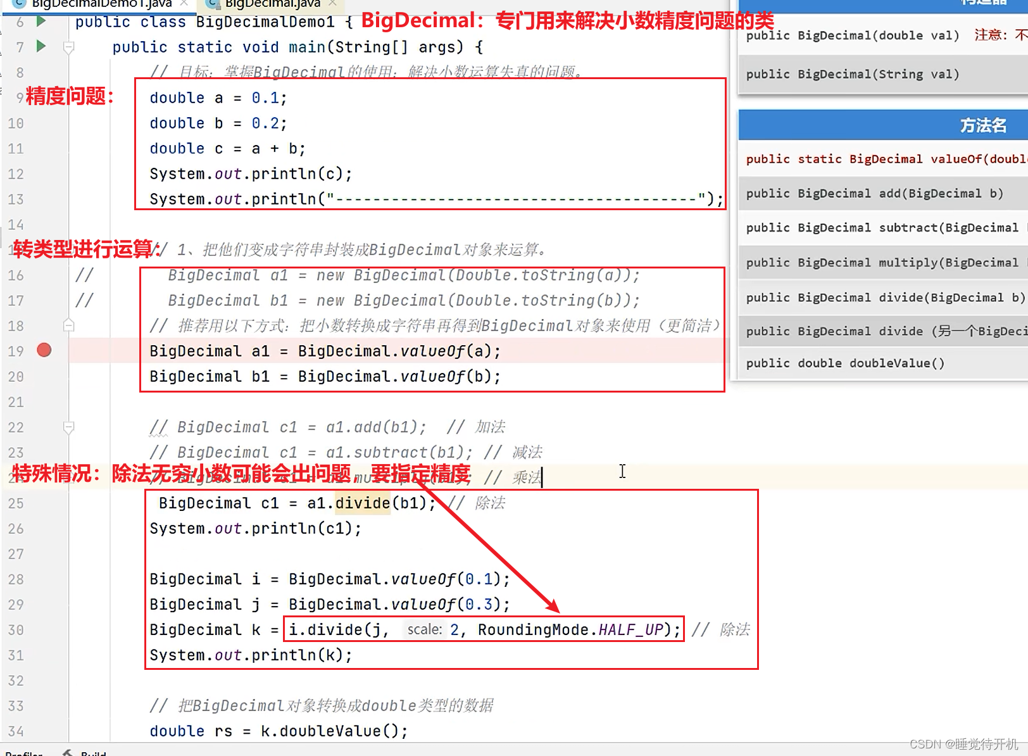Click 'public BigDecimal subtract' row in the table
Screen dimensions: 1028x756
(882, 227)
